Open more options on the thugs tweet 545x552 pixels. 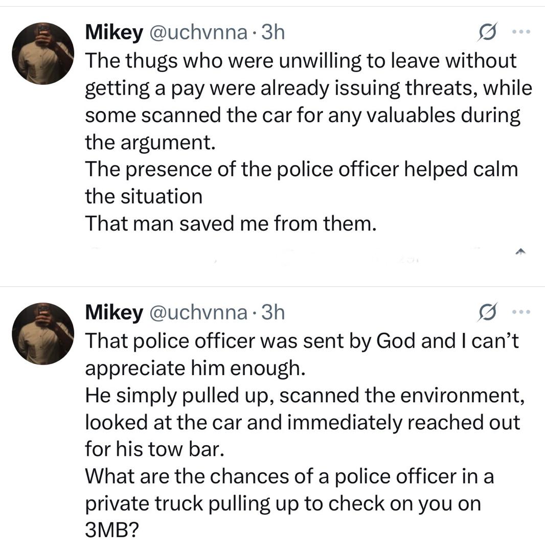coord(521,32)
